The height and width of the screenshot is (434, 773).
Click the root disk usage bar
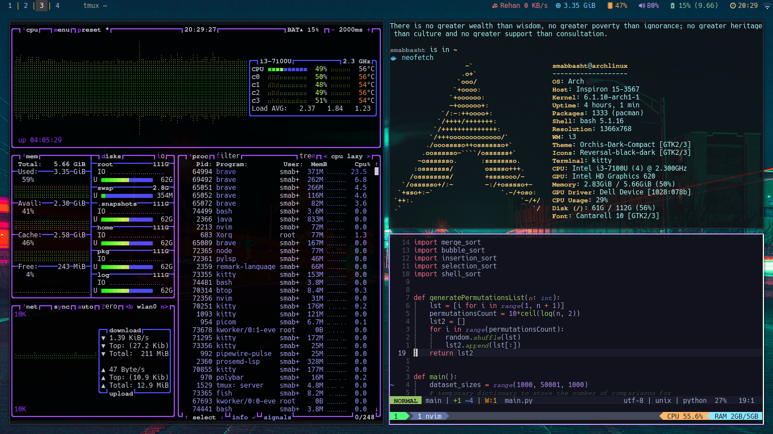127,180
